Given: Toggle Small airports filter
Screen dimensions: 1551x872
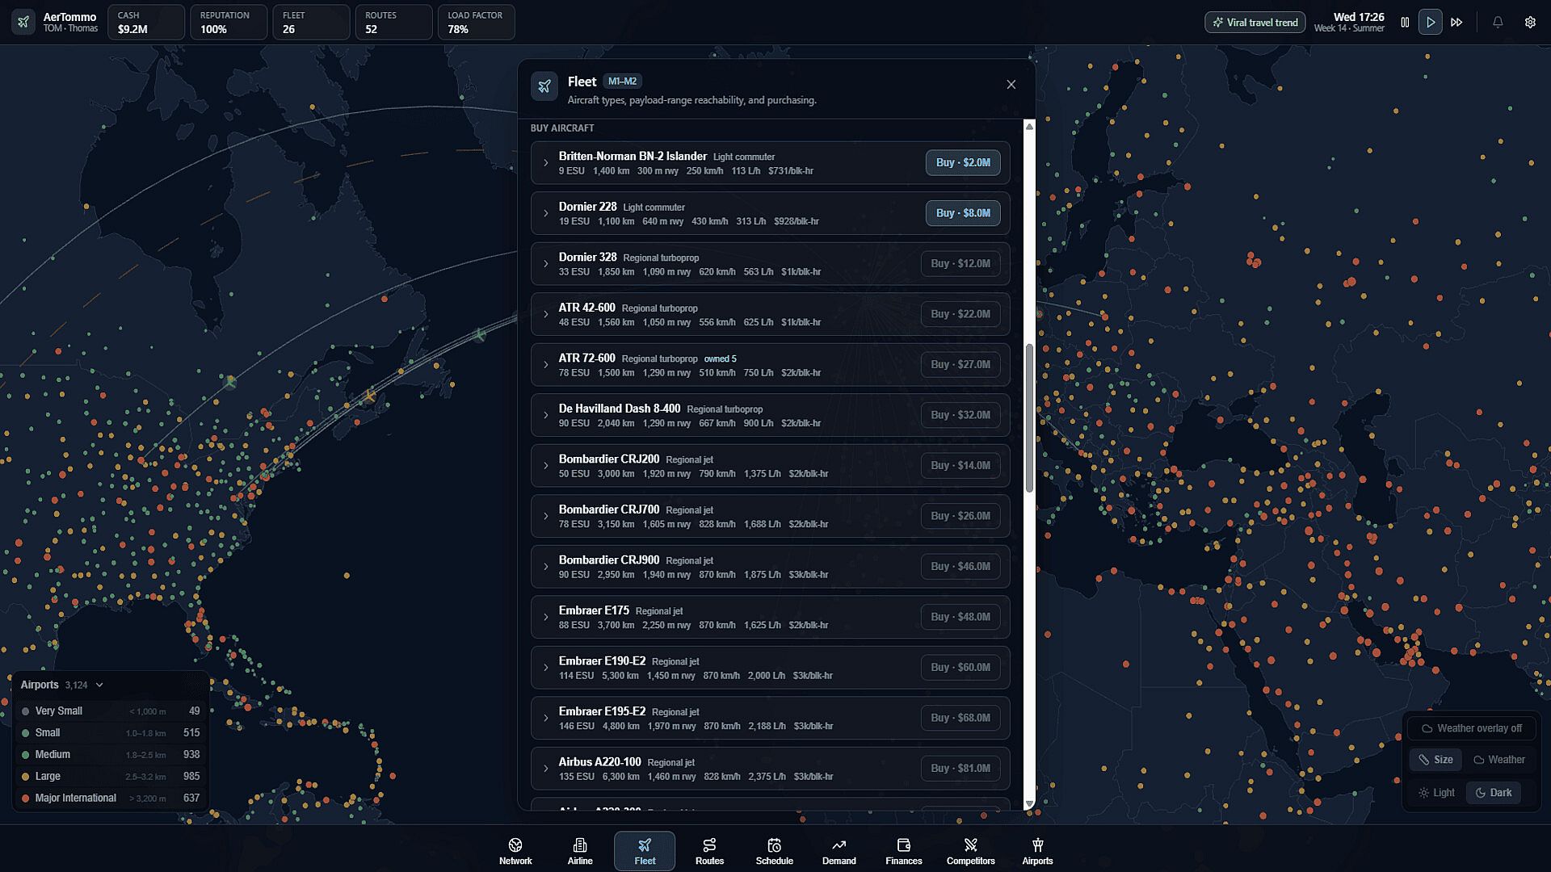Looking at the screenshot, I should pos(110,733).
